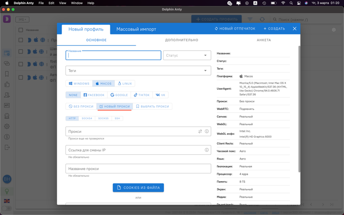Select the Новый профиль tab

(86, 29)
